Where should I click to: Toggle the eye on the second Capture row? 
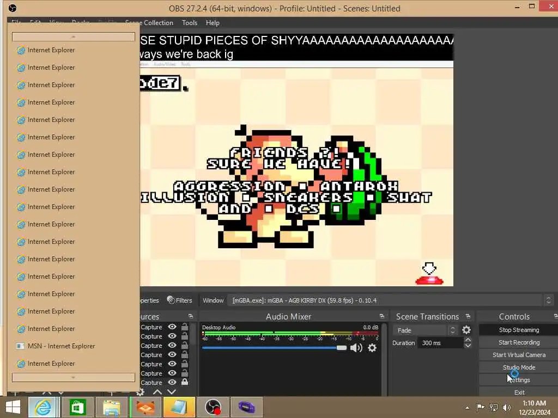172,336
